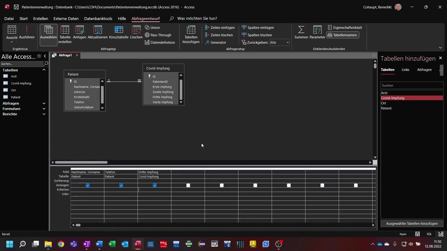Click Spalten löschen

pyautogui.click(x=257, y=35)
